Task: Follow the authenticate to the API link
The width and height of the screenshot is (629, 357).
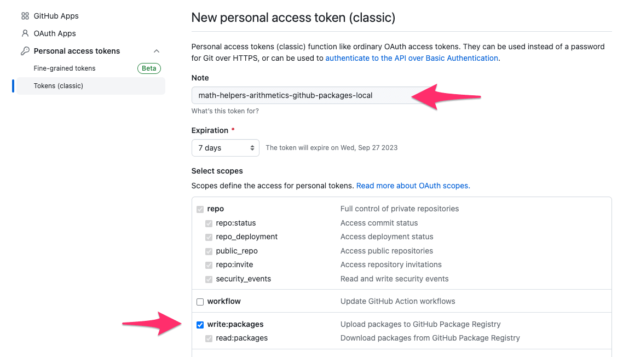Action: 412,58
